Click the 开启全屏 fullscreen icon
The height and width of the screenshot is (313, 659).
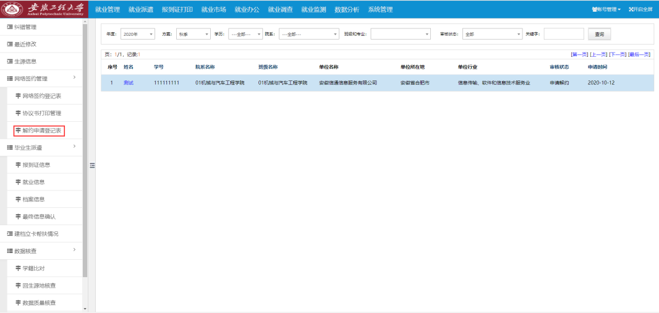tap(640, 9)
